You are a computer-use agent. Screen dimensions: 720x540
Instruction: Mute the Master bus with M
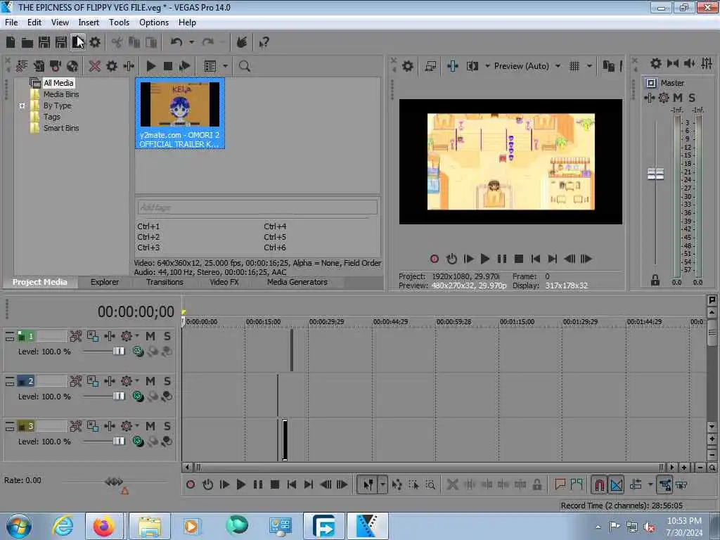pyautogui.click(x=678, y=98)
